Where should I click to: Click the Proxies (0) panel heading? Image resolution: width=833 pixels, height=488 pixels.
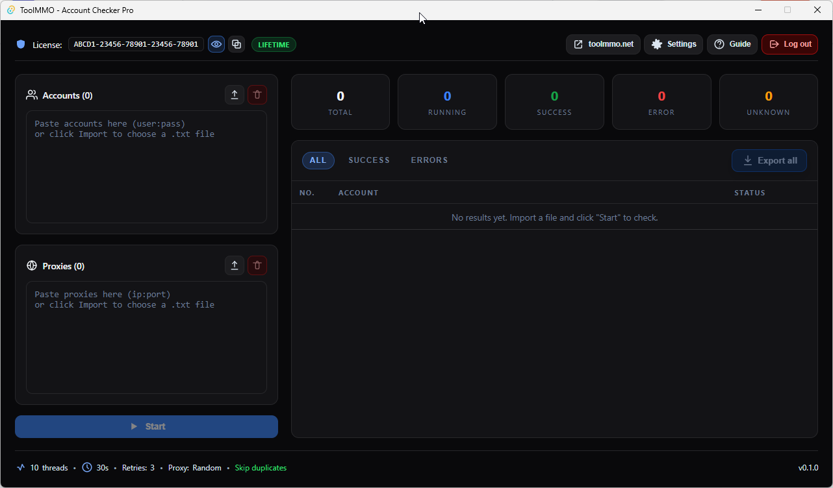64,266
